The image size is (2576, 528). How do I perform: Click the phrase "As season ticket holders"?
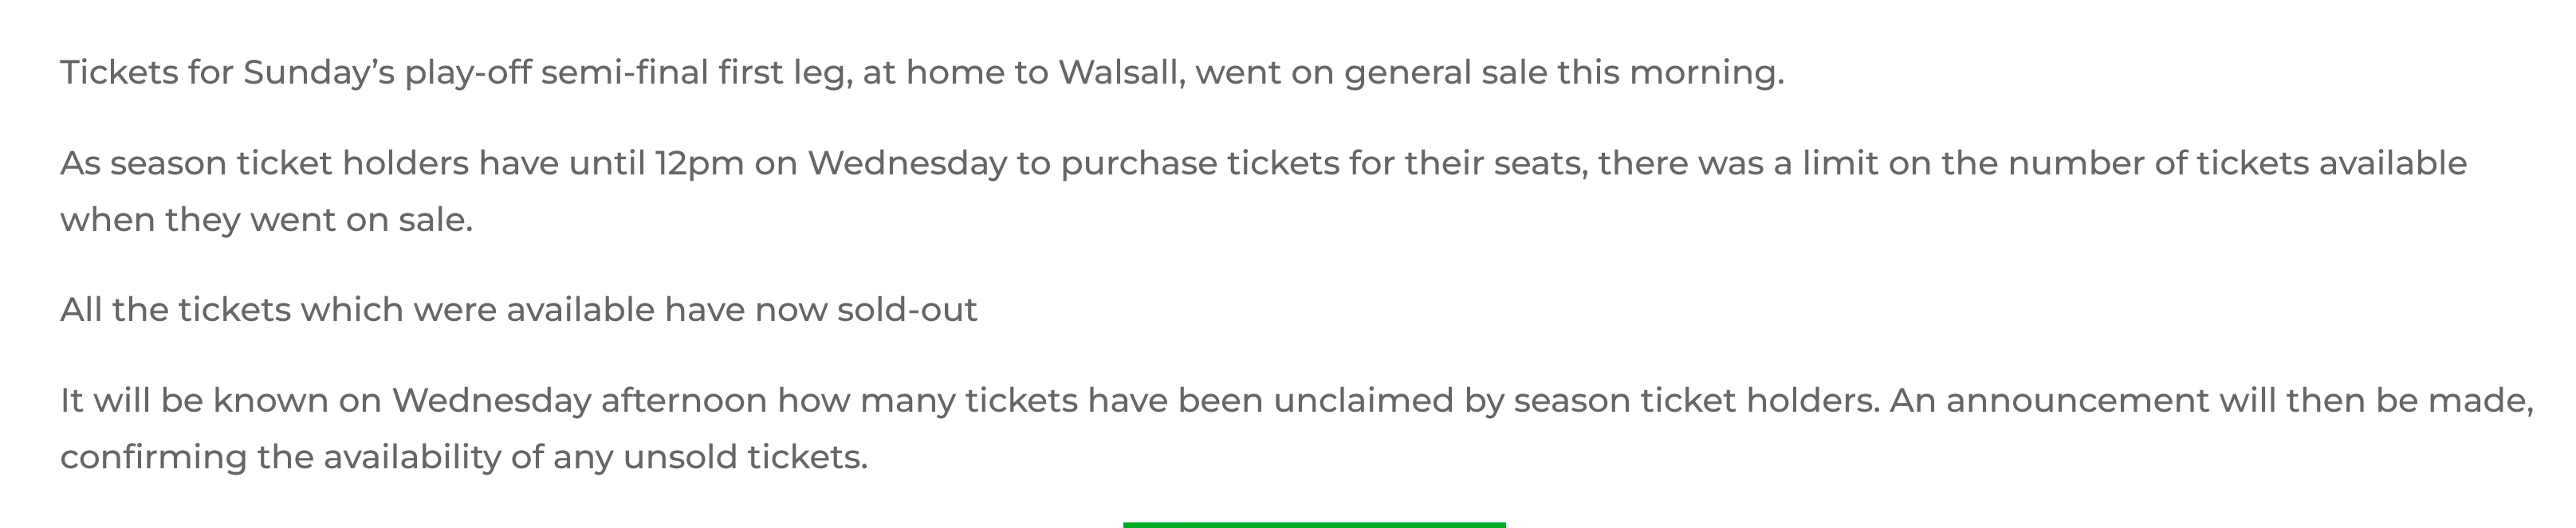point(265,164)
